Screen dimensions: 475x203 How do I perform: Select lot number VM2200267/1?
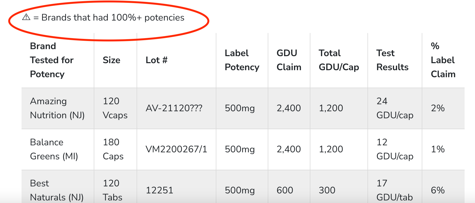coord(176,149)
